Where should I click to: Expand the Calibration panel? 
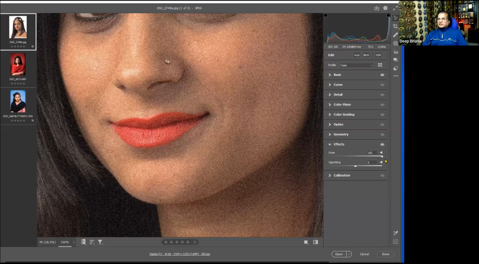click(342, 176)
